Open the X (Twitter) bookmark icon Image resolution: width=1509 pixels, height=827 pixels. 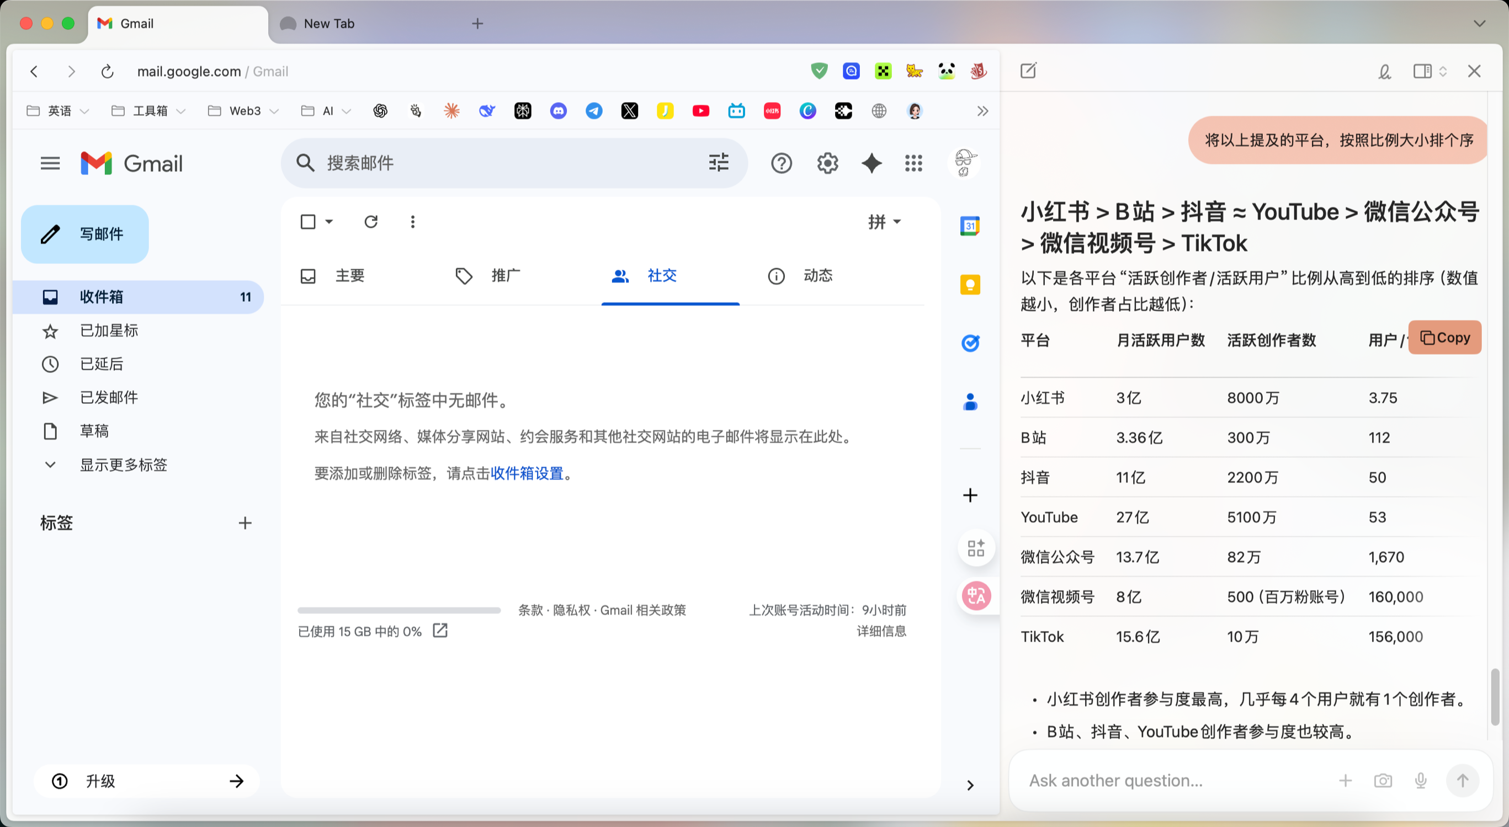click(630, 111)
